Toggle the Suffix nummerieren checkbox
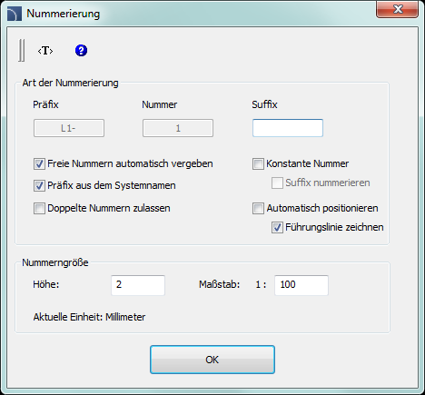This screenshot has height=395, width=425. [277, 183]
